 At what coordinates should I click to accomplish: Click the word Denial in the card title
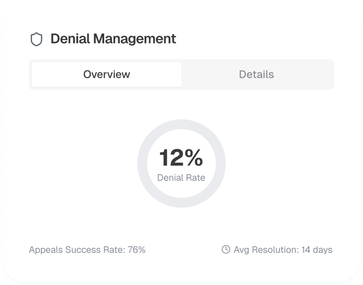pyautogui.click(x=70, y=39)
